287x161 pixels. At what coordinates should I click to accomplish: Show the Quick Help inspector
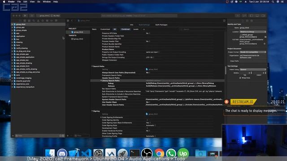tap(252, 21)
